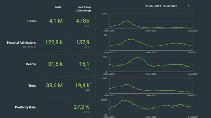
Task: Select the Tests total value 33,6 M
Action: [x=54, y=85]
